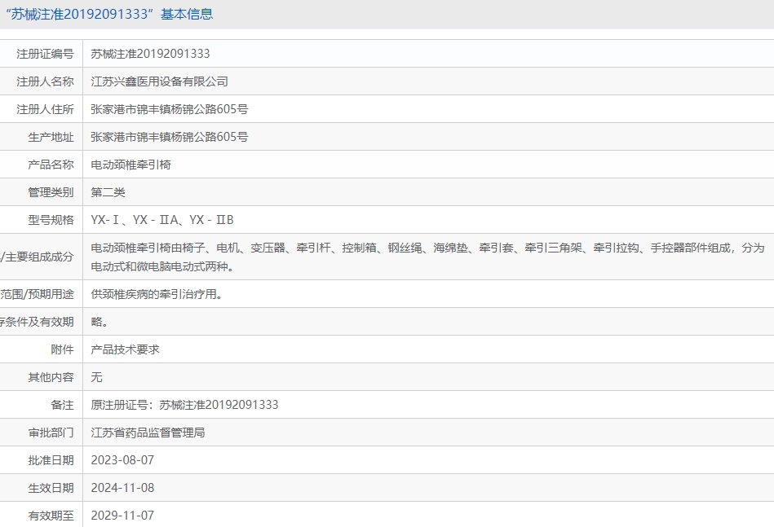Click intended use text 供颈椎疾病的牵引治疗用

click(157, 294)
